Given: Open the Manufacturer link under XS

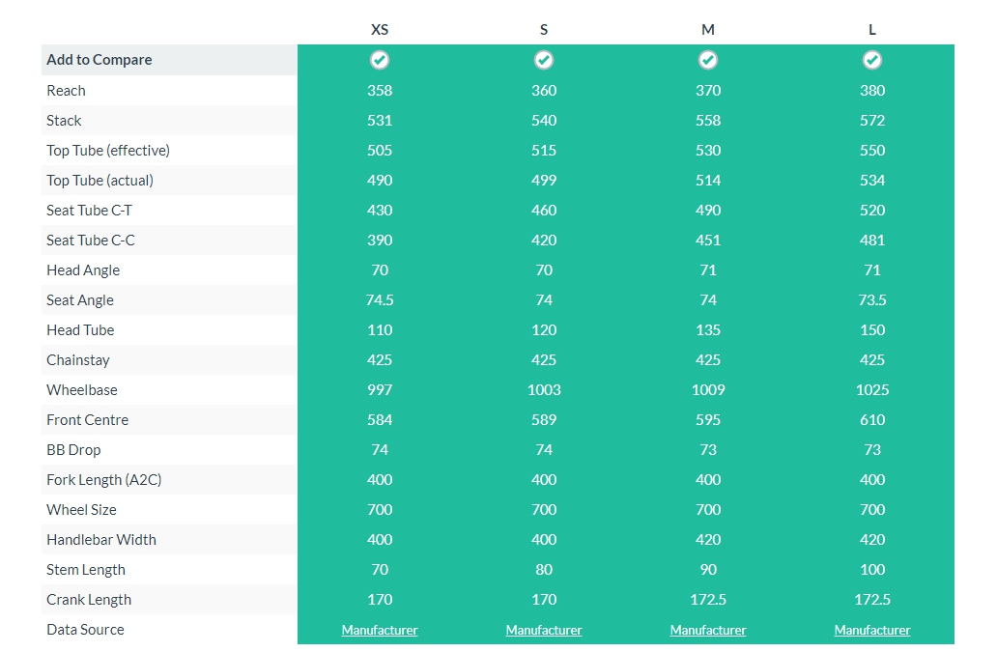Looking at the screenshot, I should click(x=380, y=630).
